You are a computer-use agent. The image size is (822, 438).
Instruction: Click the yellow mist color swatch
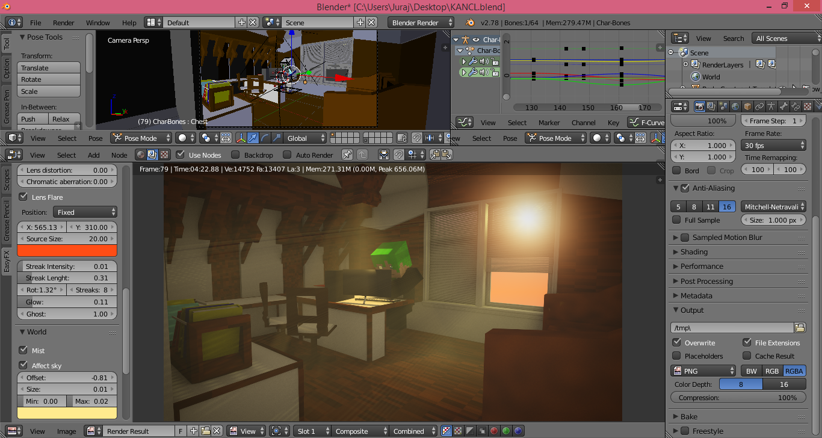67,413
